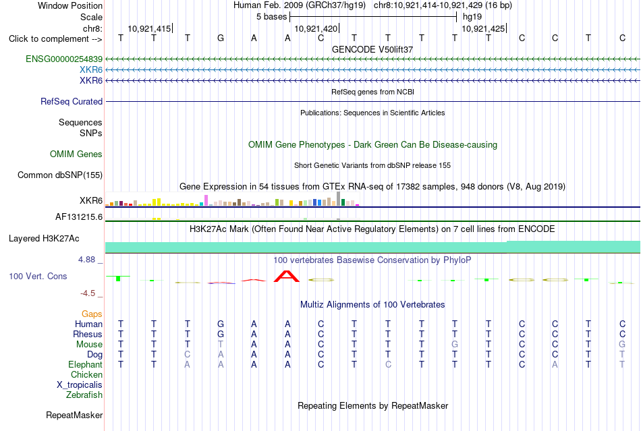Open the 'OMIM Gene Phenotypes' track title
The height and width of the screenshot is (431, 641).
point(372,144)
